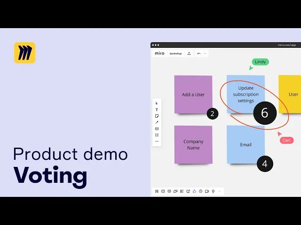The image size is (301, 225).
Task: Click the vote count badge showing 6
Action: pos(265,113)
